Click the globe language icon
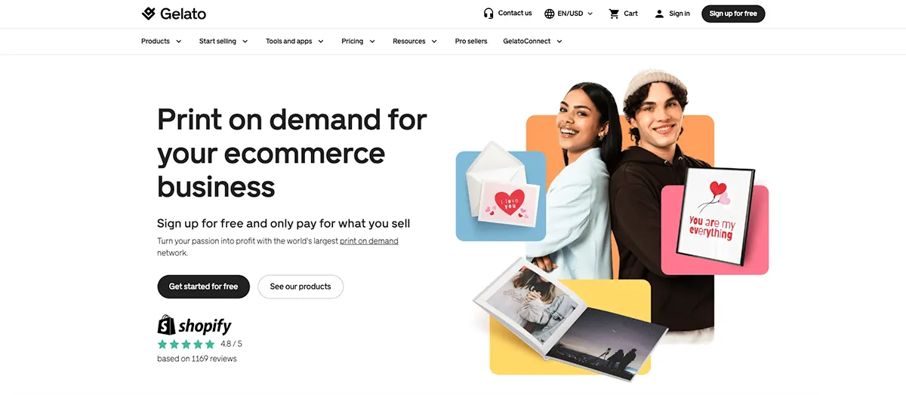Viewport: 906px width, 395px height. pos(550,14)
